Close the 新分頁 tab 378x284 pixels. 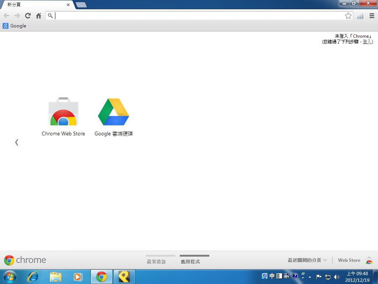click(x=68, y=4)
